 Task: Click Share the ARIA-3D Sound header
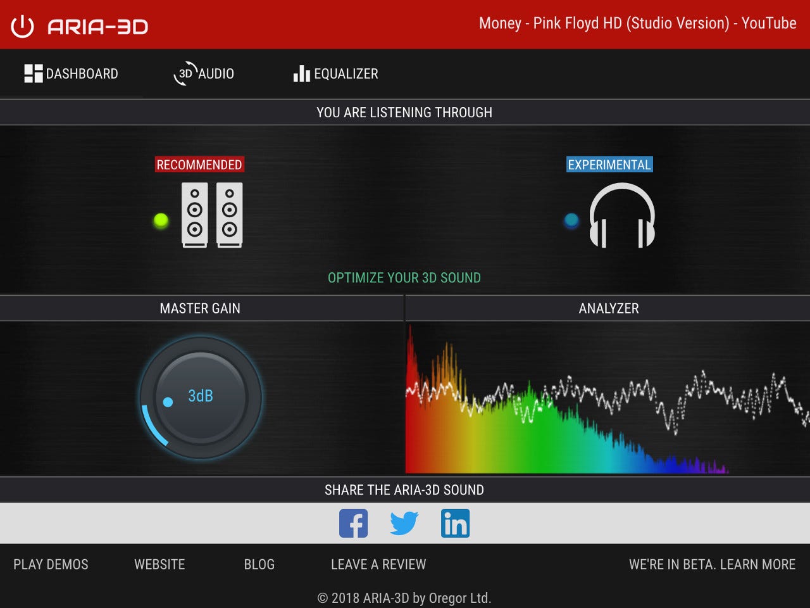[x=404, y=490]
